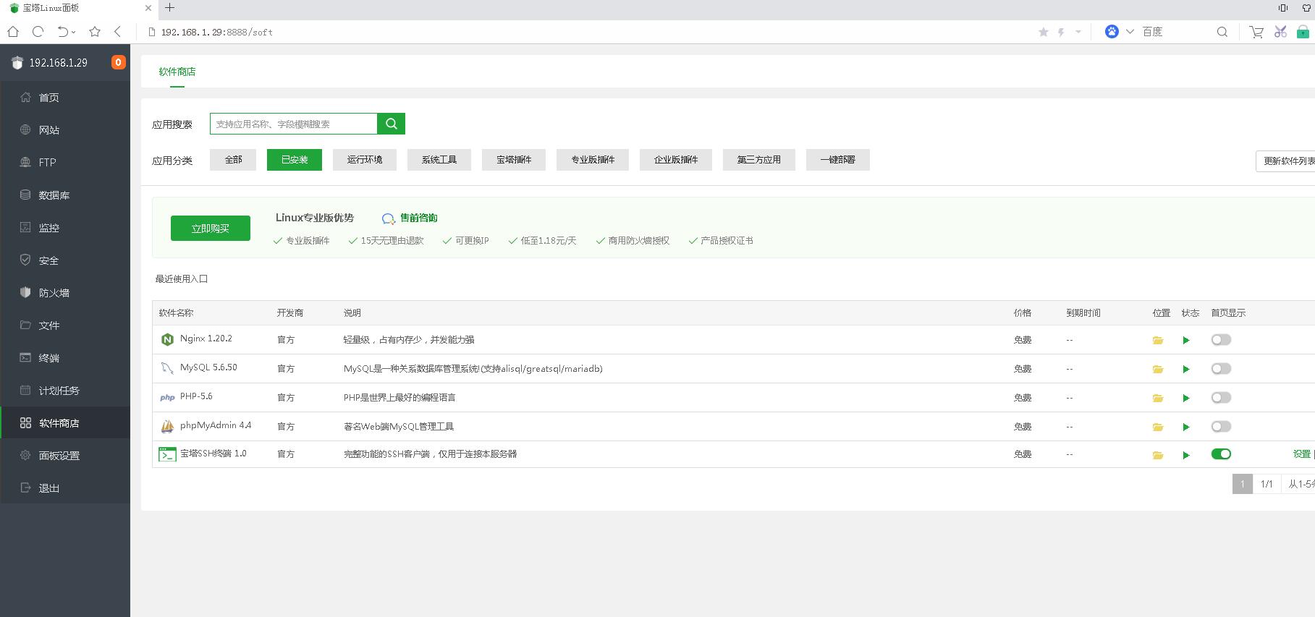Filter by 运行环境 category
This screenshot has width=1315, height=617.
point(365,160)
